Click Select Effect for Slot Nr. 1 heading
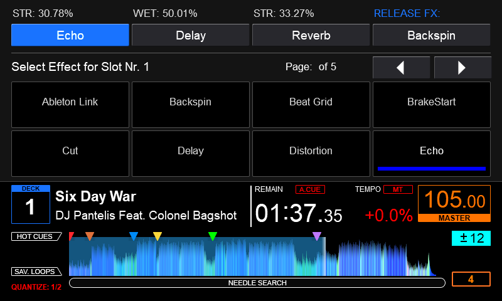 (80, 67)
